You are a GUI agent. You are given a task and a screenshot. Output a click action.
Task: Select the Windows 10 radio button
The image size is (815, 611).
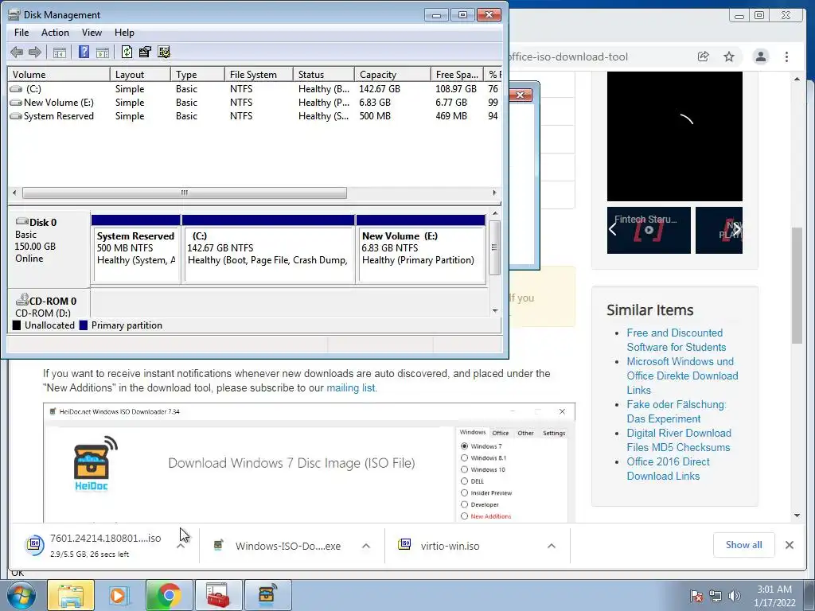tap(464, 469)
